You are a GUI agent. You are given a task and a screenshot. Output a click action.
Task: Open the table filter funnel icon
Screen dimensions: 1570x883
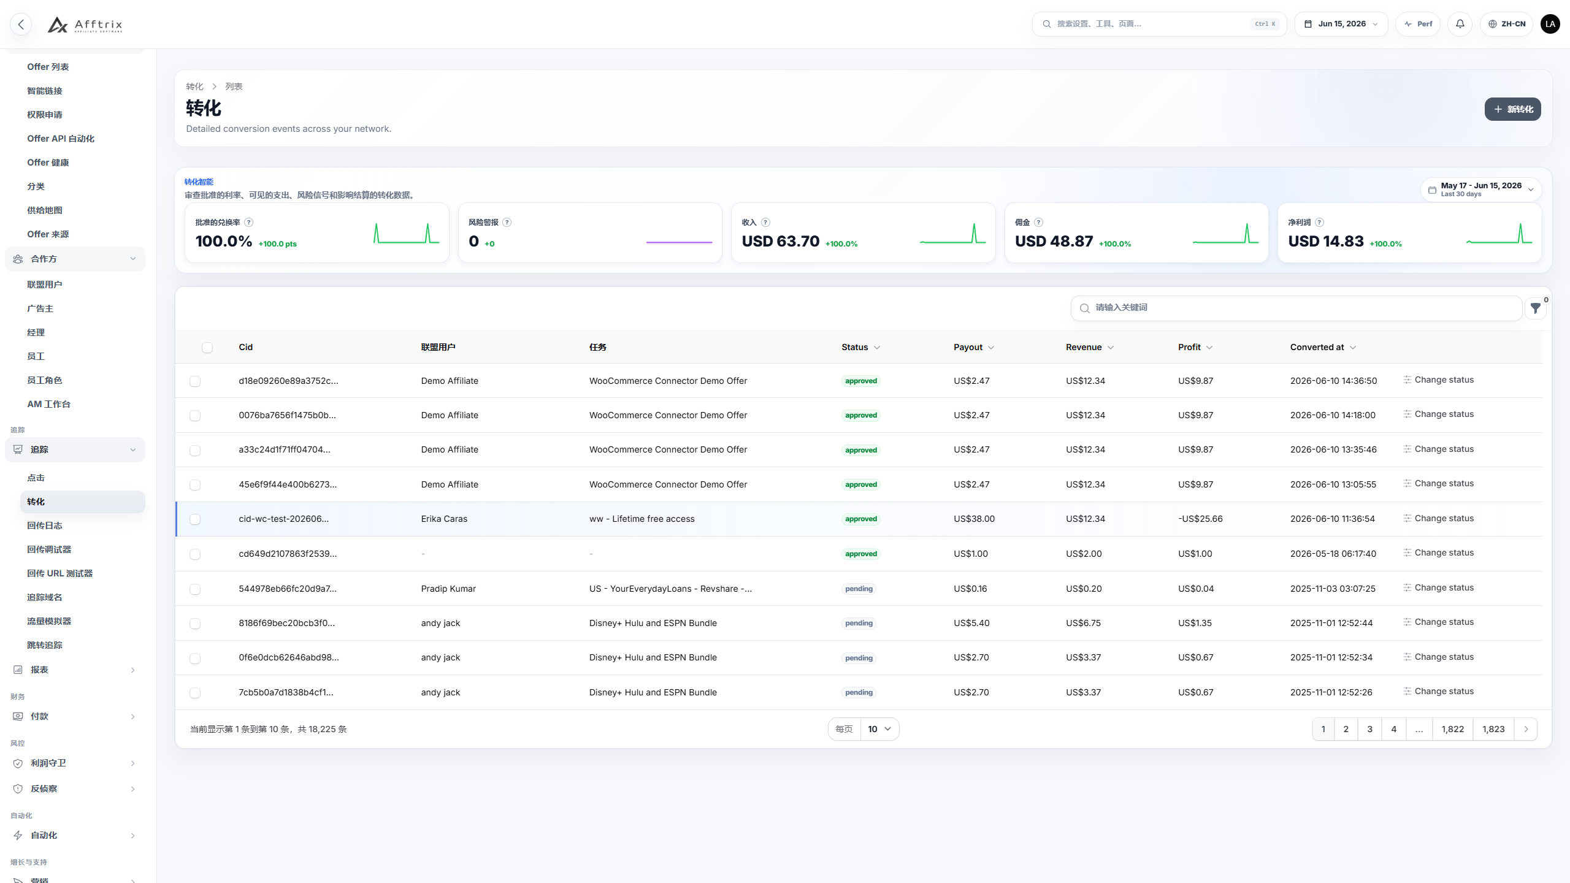pos(1535,308)
